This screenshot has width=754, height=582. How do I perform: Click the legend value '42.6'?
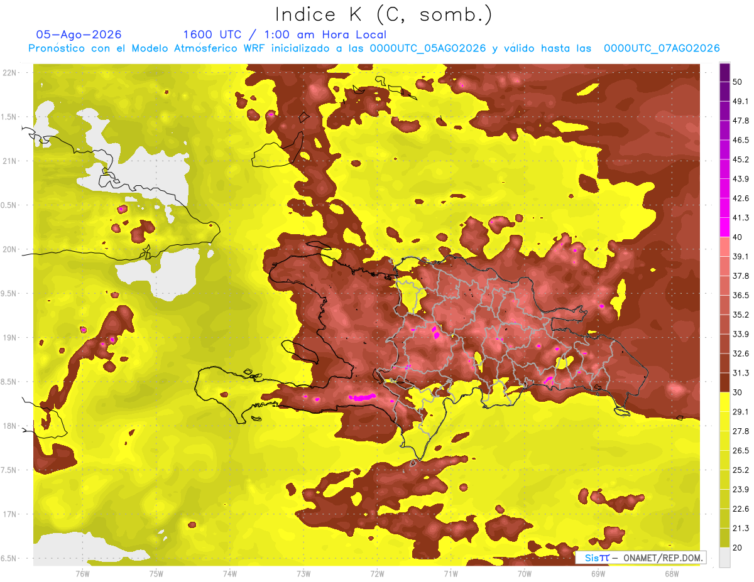[x=741, y=198]
